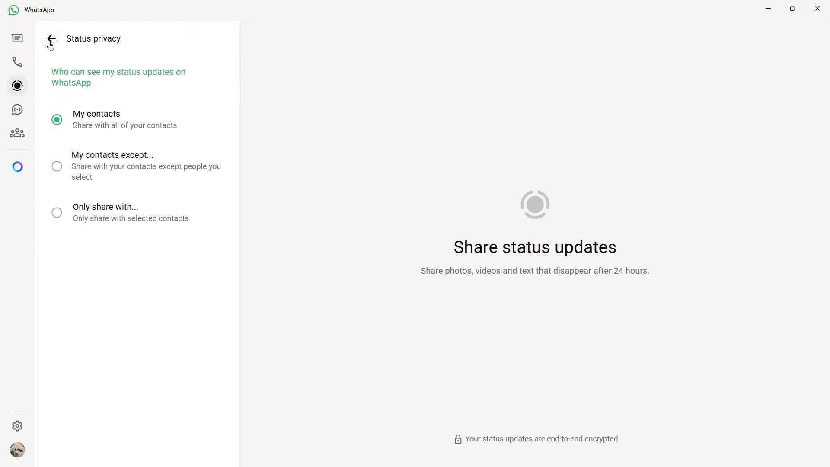Screen dimensions: 830x467
Task: Click the 'Only share with...' label
Action: click(x=105, y=207)
